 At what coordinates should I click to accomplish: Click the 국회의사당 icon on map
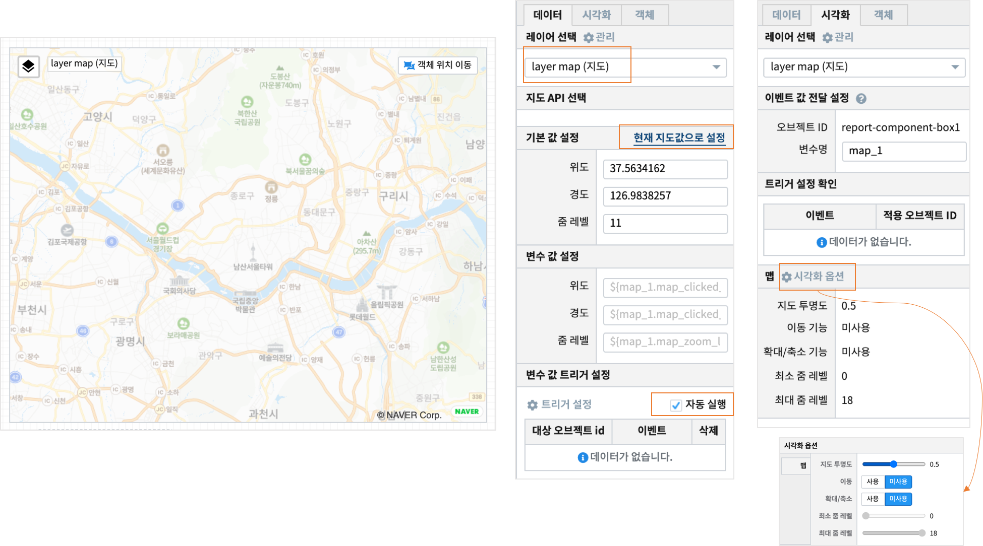(179, 281)
